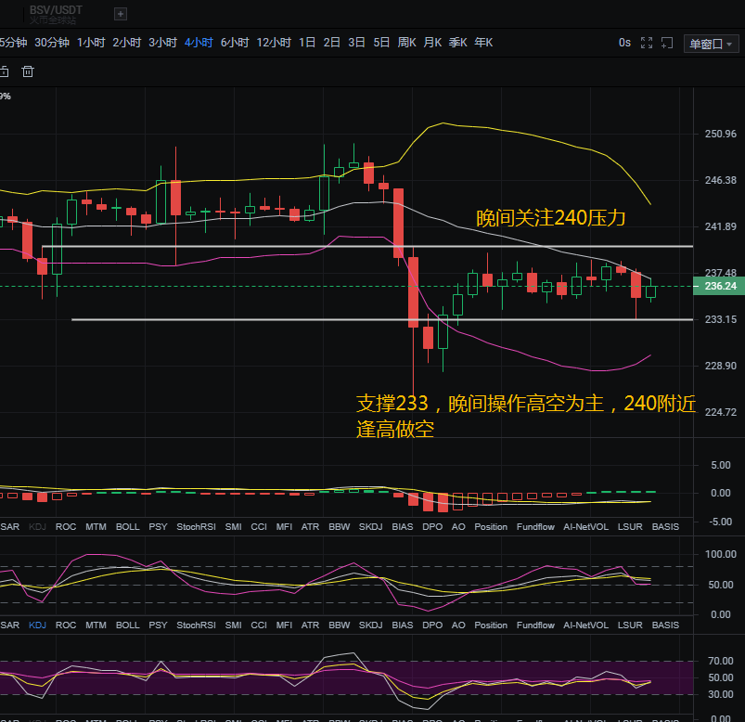Enable the KDJ indicator in bottom panel
Viewport: 745px width, 722px height.
coord(37,625)
